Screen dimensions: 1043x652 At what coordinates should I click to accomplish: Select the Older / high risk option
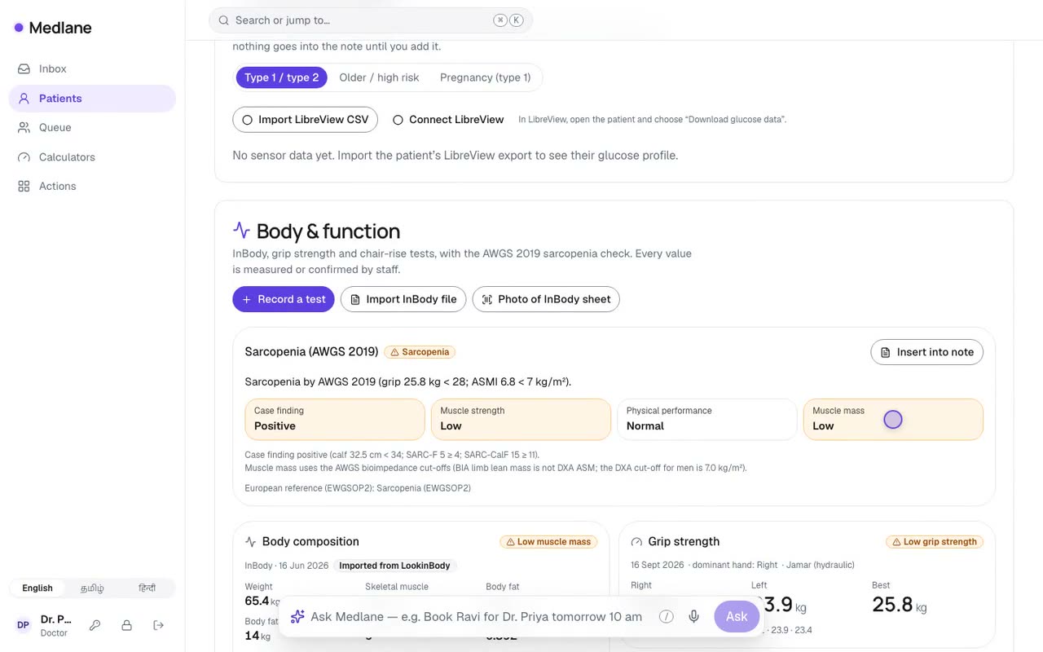[x=379, y=77]
